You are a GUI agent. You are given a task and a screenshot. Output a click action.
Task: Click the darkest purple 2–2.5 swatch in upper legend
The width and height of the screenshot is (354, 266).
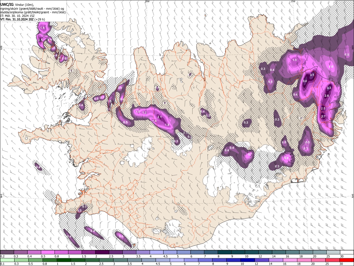click(x=102, y=252)
